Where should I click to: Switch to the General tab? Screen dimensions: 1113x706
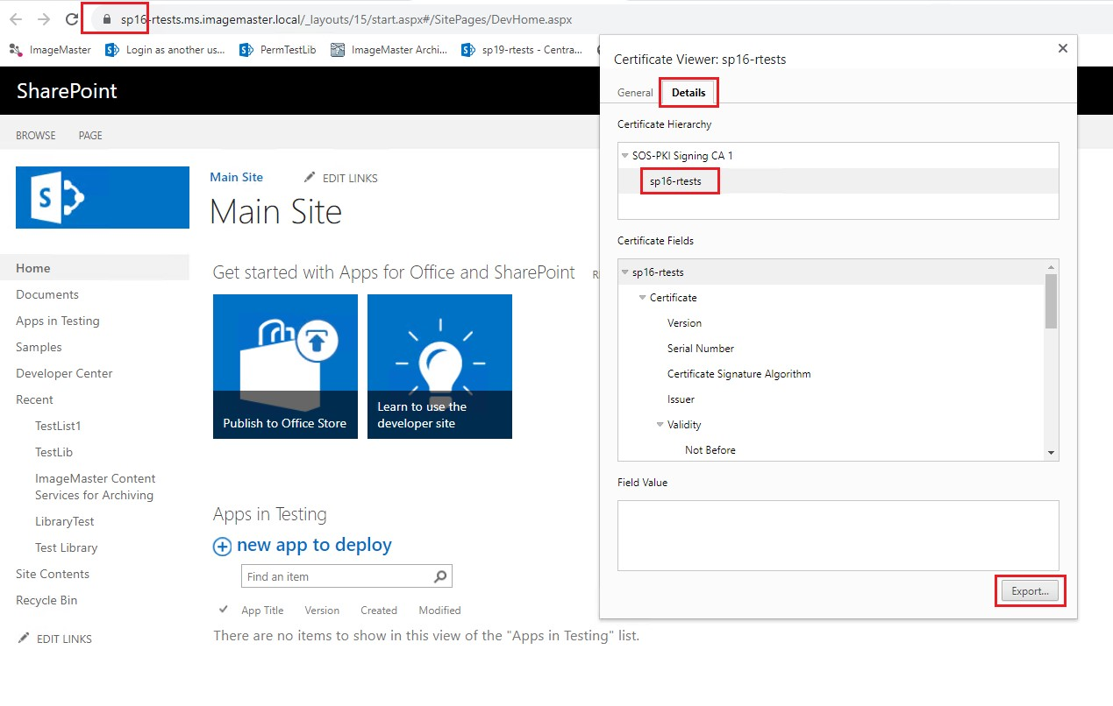635,93
